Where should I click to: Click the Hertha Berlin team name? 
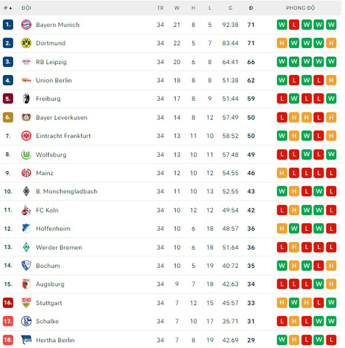tap(55, 340)
